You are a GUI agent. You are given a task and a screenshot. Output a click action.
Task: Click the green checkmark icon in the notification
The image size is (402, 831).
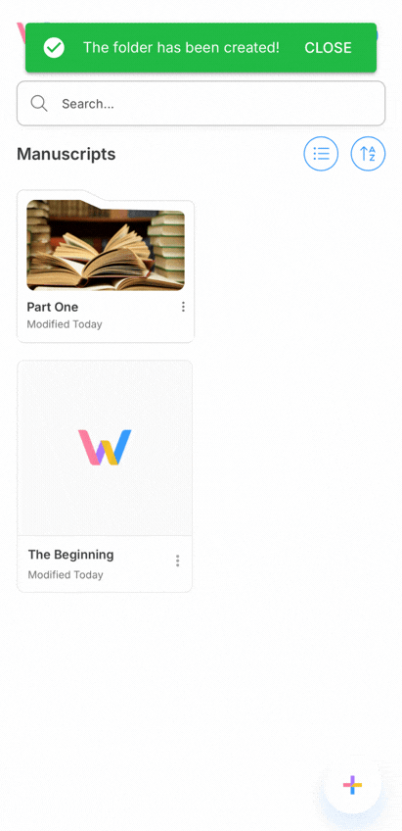point(54,48)
